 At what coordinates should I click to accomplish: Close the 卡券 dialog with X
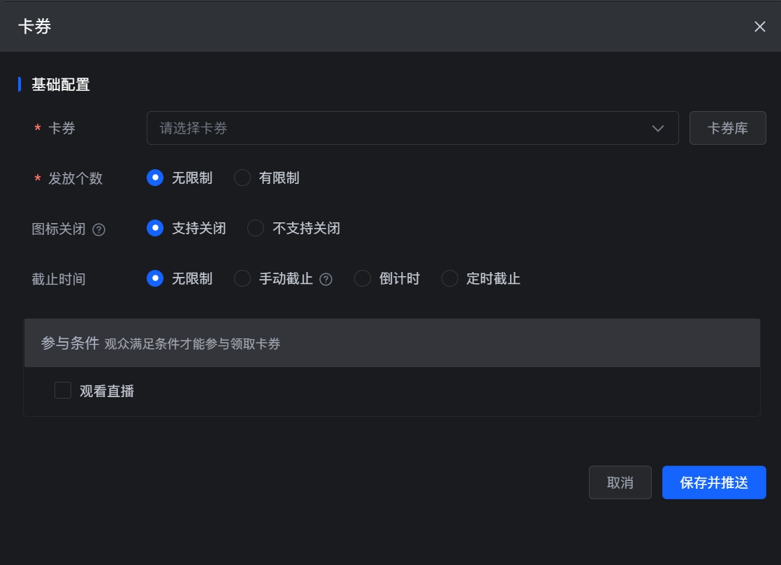(760, 27)
